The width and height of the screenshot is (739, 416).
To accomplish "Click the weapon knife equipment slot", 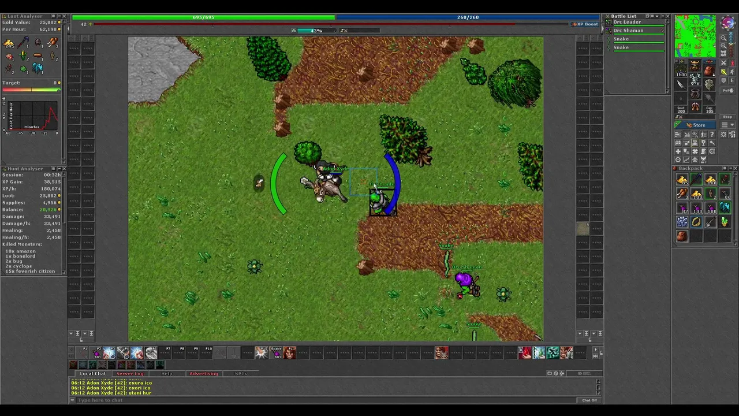I will click(x=681, y=85).
